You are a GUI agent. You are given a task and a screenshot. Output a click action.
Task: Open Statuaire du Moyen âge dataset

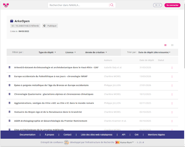click(x=48, y=112)
